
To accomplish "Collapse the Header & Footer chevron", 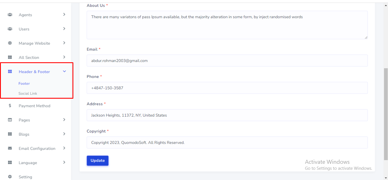I will [x=64, y=71].
